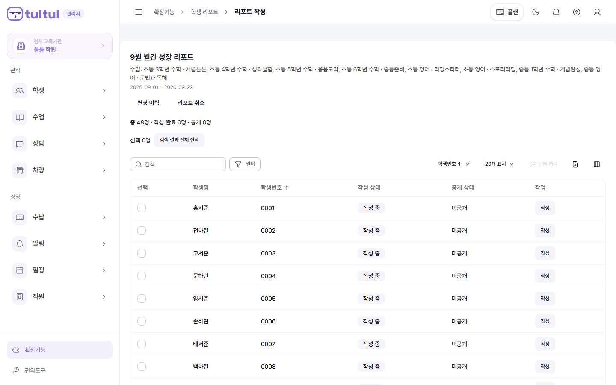
Task: Click the 리포트 취소 button
Action: coord(191,103)
